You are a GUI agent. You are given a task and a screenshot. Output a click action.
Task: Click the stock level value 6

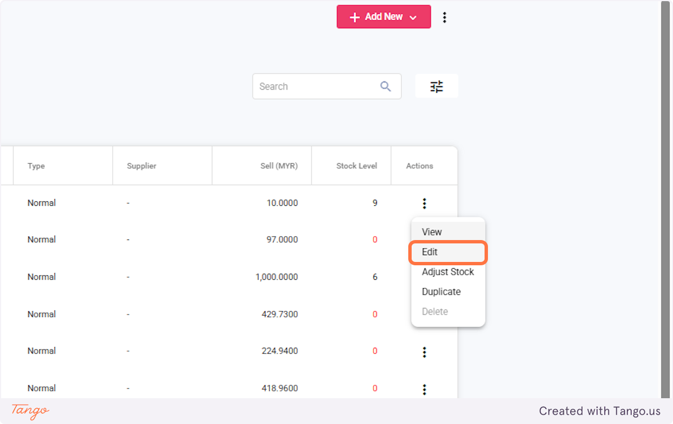click(375, 277)
